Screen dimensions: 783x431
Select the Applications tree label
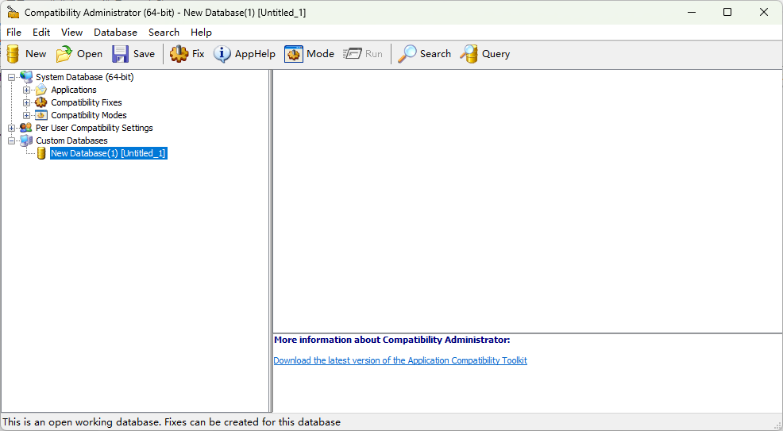(74, 90)
